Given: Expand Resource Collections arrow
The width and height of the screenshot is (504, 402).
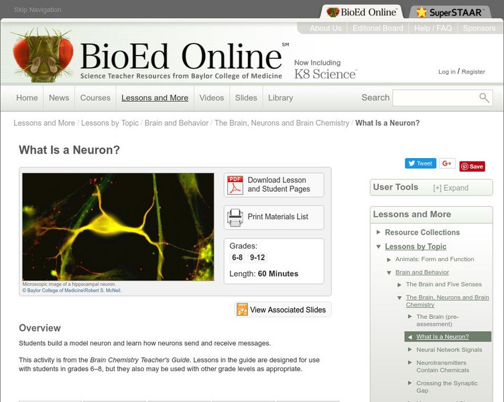Looking at the screenshot, I should pos(378,232).
